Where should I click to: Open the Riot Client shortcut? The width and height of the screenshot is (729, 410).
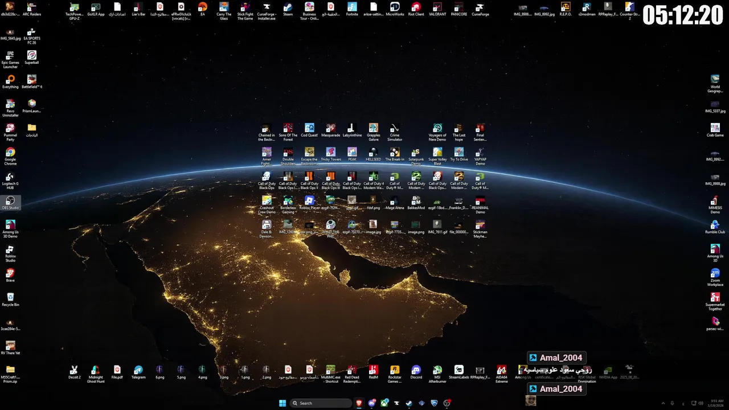point(416,9)
